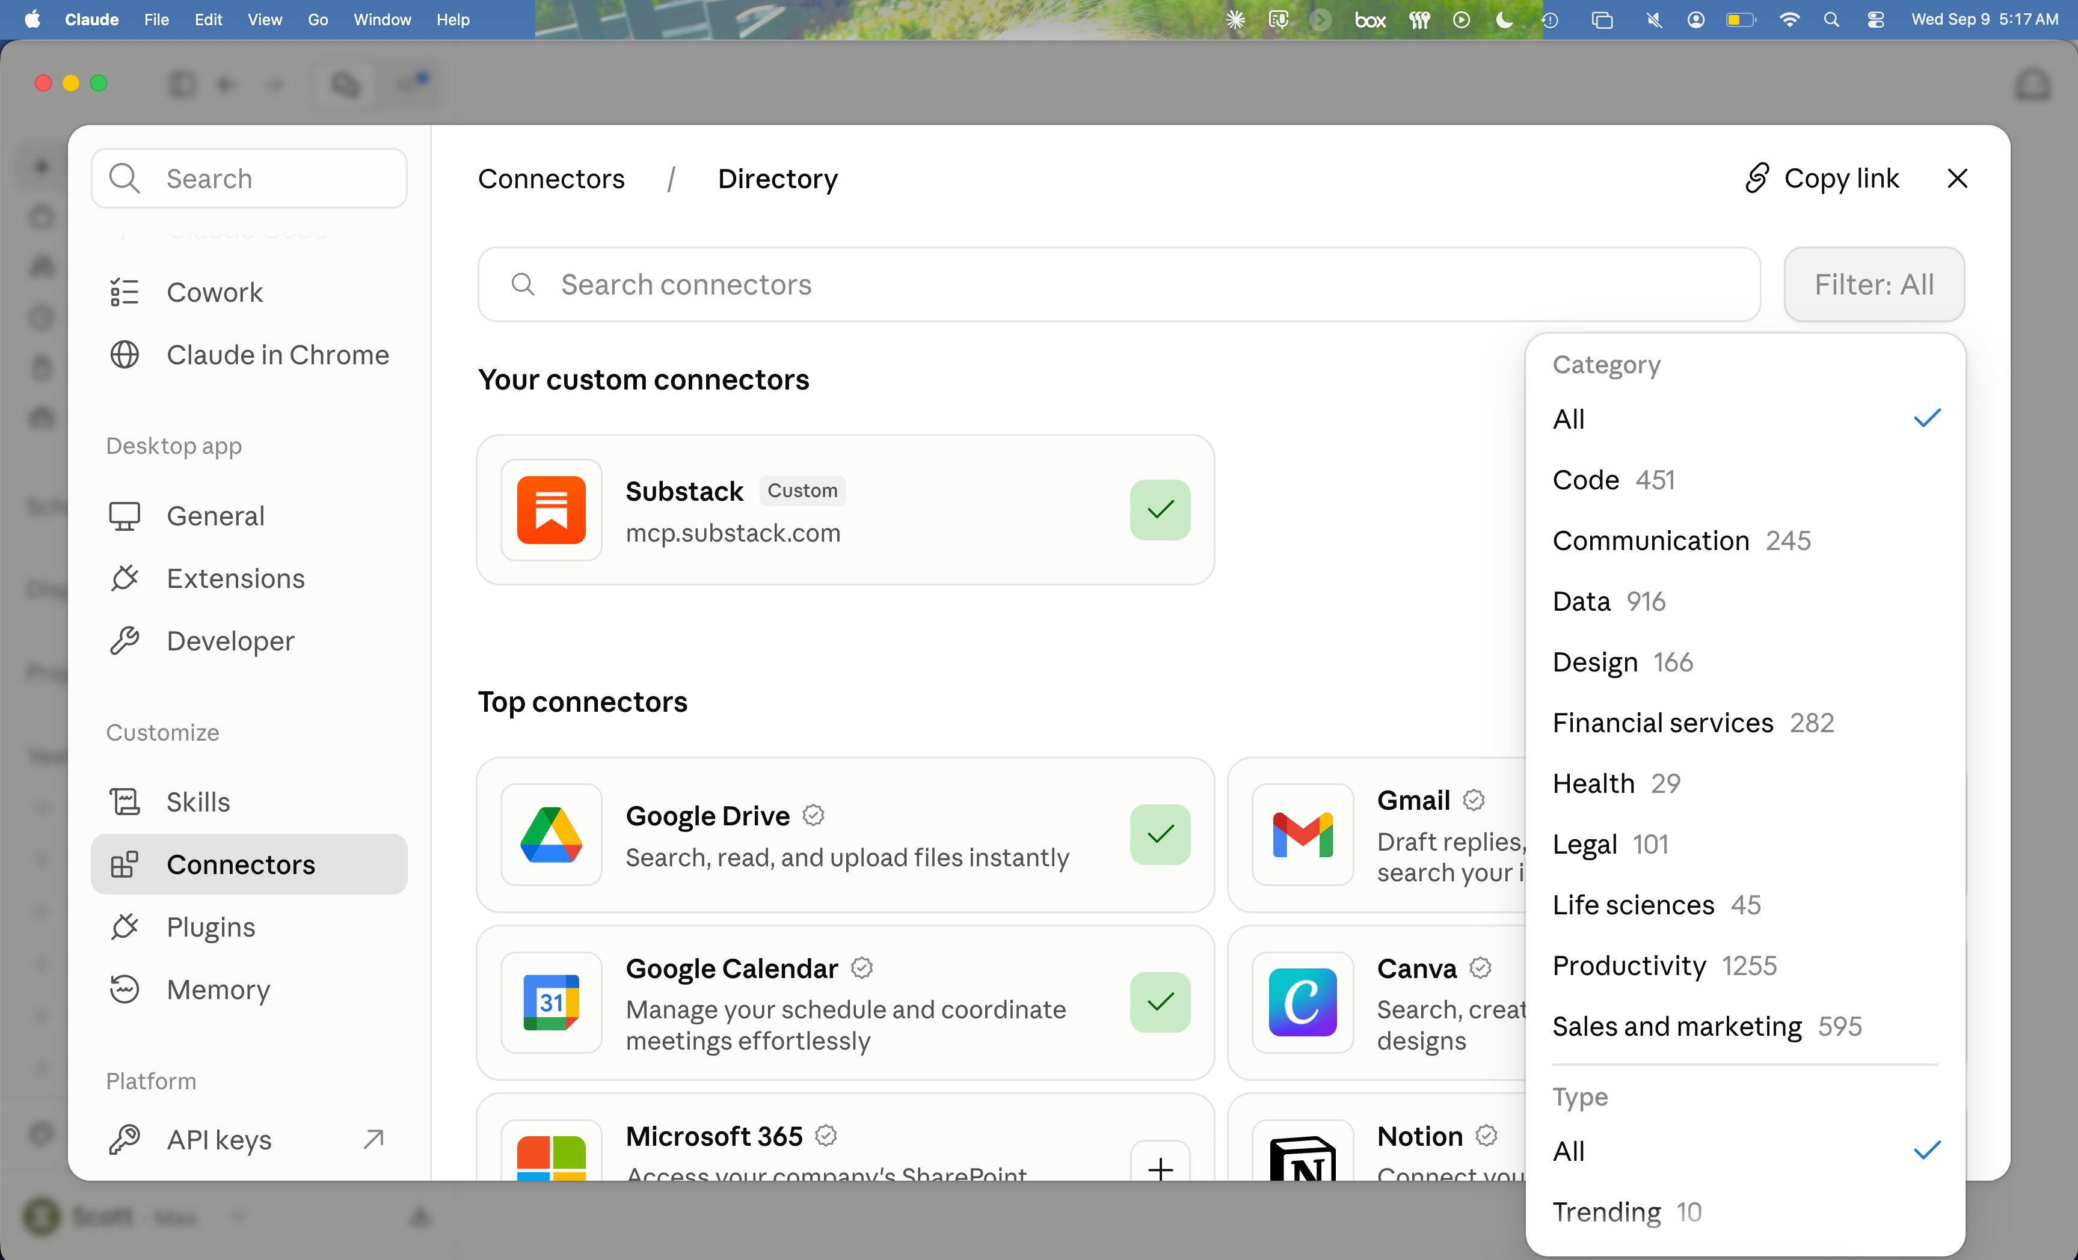
Task: Select Connectors in the settings sidebar
Action: [x=249, y=864]
